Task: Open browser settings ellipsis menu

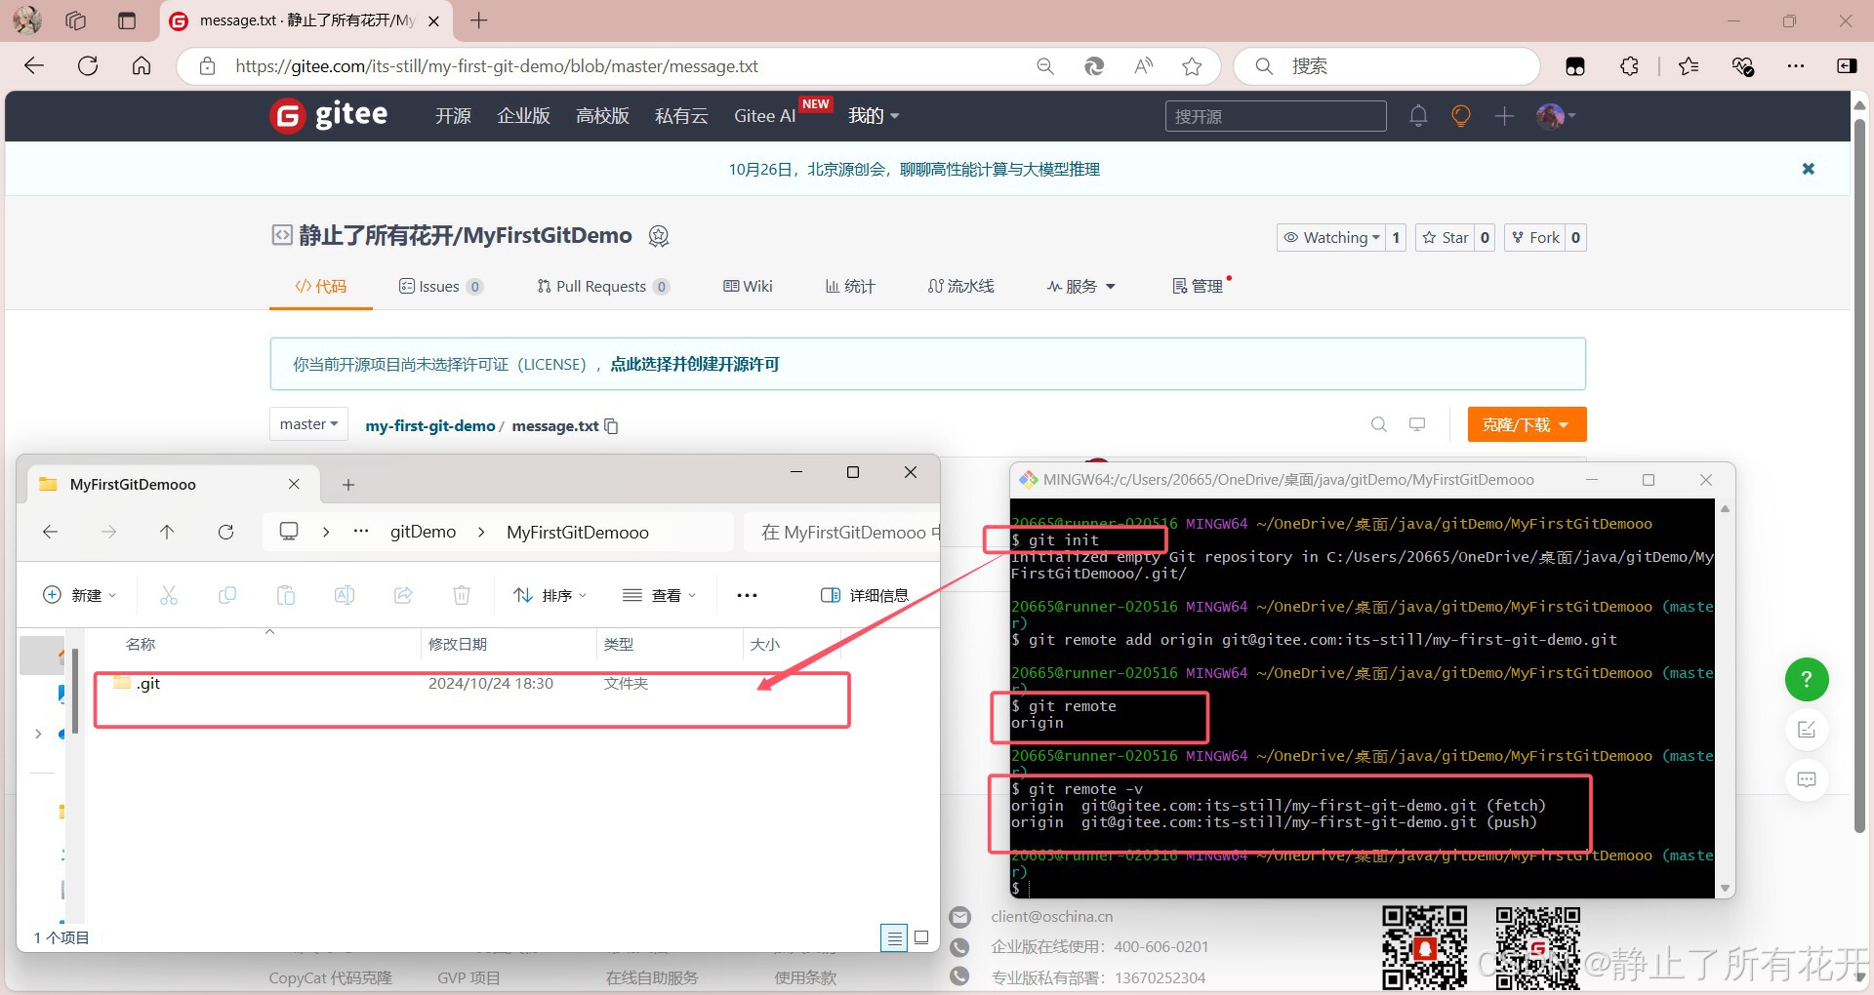Action: pyautogui.click(x=1796, y=65)
